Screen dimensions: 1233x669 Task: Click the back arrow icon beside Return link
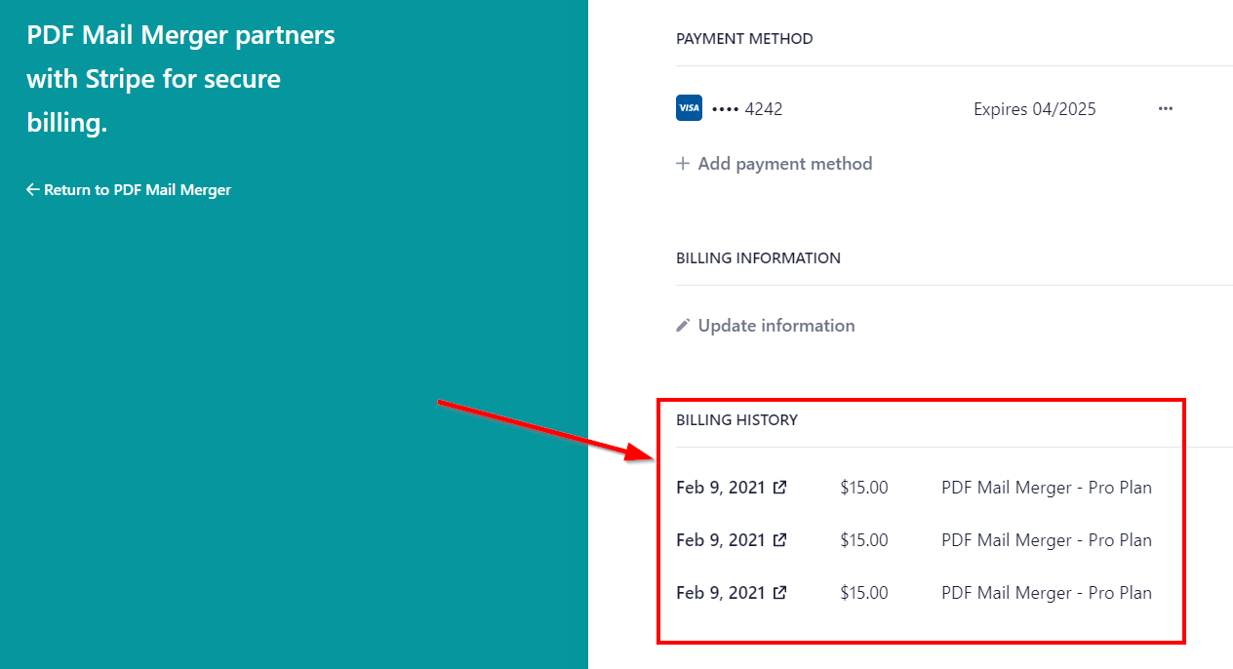[33, 190]
